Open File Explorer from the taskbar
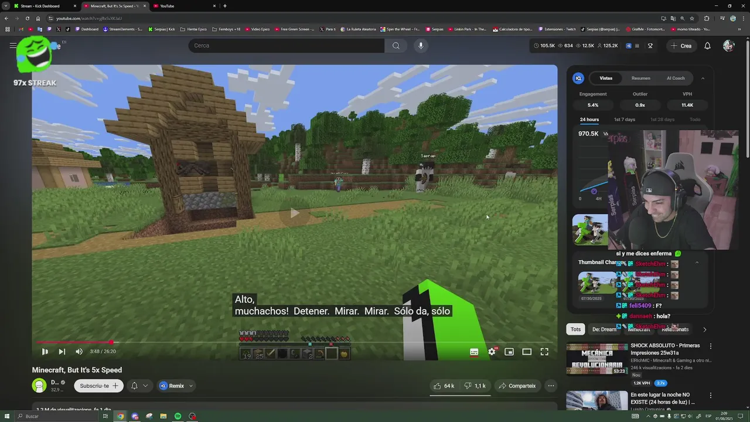 (x=163, y=416)
